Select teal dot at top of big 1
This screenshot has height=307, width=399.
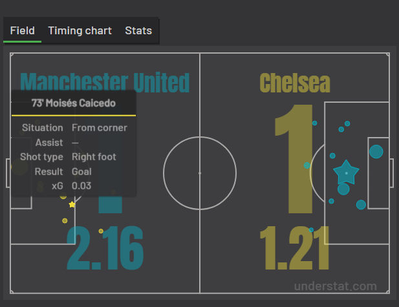(314, 123)
